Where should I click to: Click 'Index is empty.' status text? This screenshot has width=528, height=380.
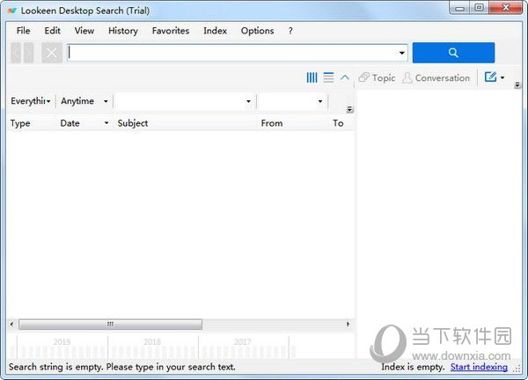pyautogui.click(x=414, y=367)
